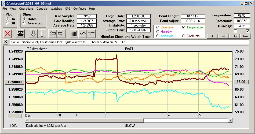The height and width of the screenshot is (134, 255).
Task: Click the minus button
Action: point(223,36)
